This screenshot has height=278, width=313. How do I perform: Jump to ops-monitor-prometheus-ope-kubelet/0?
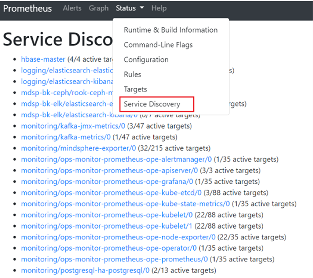click(107, 215)
